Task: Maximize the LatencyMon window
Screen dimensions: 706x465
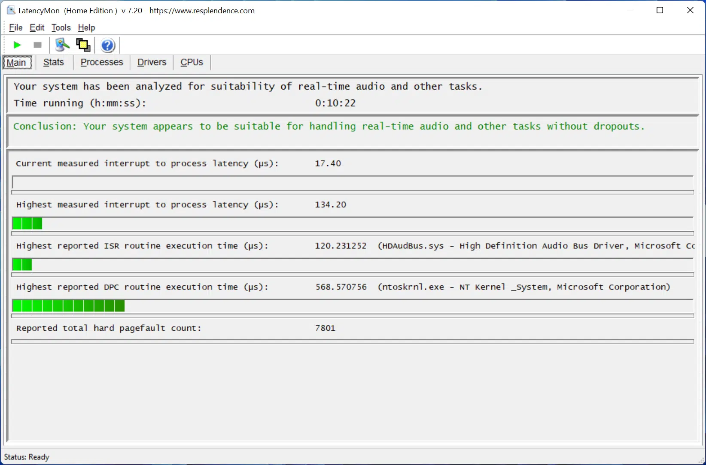Action: [x=660, y=10]
